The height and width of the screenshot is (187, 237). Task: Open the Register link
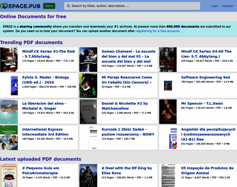coord(228,6)
